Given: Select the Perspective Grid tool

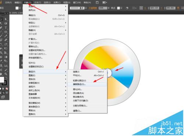Looking at the screenshot, I should coord(6,53).
